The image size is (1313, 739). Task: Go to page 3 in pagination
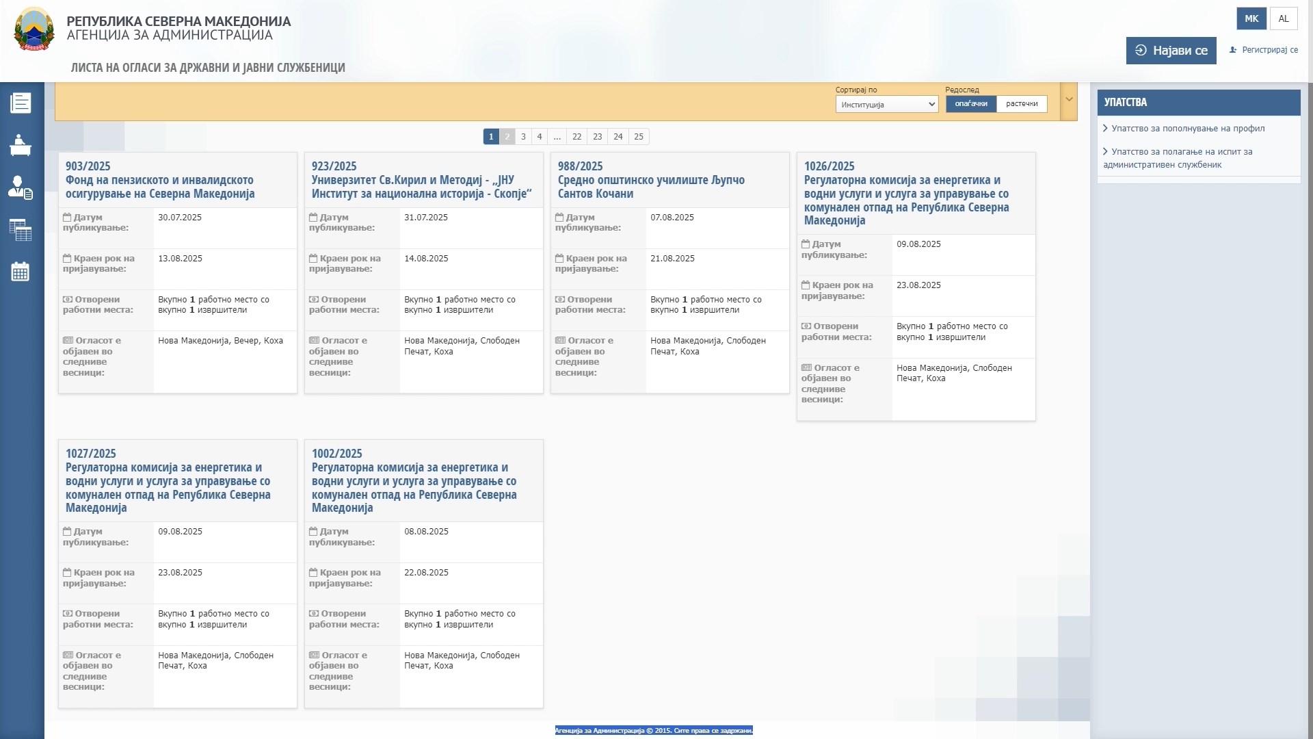(523, 137)
